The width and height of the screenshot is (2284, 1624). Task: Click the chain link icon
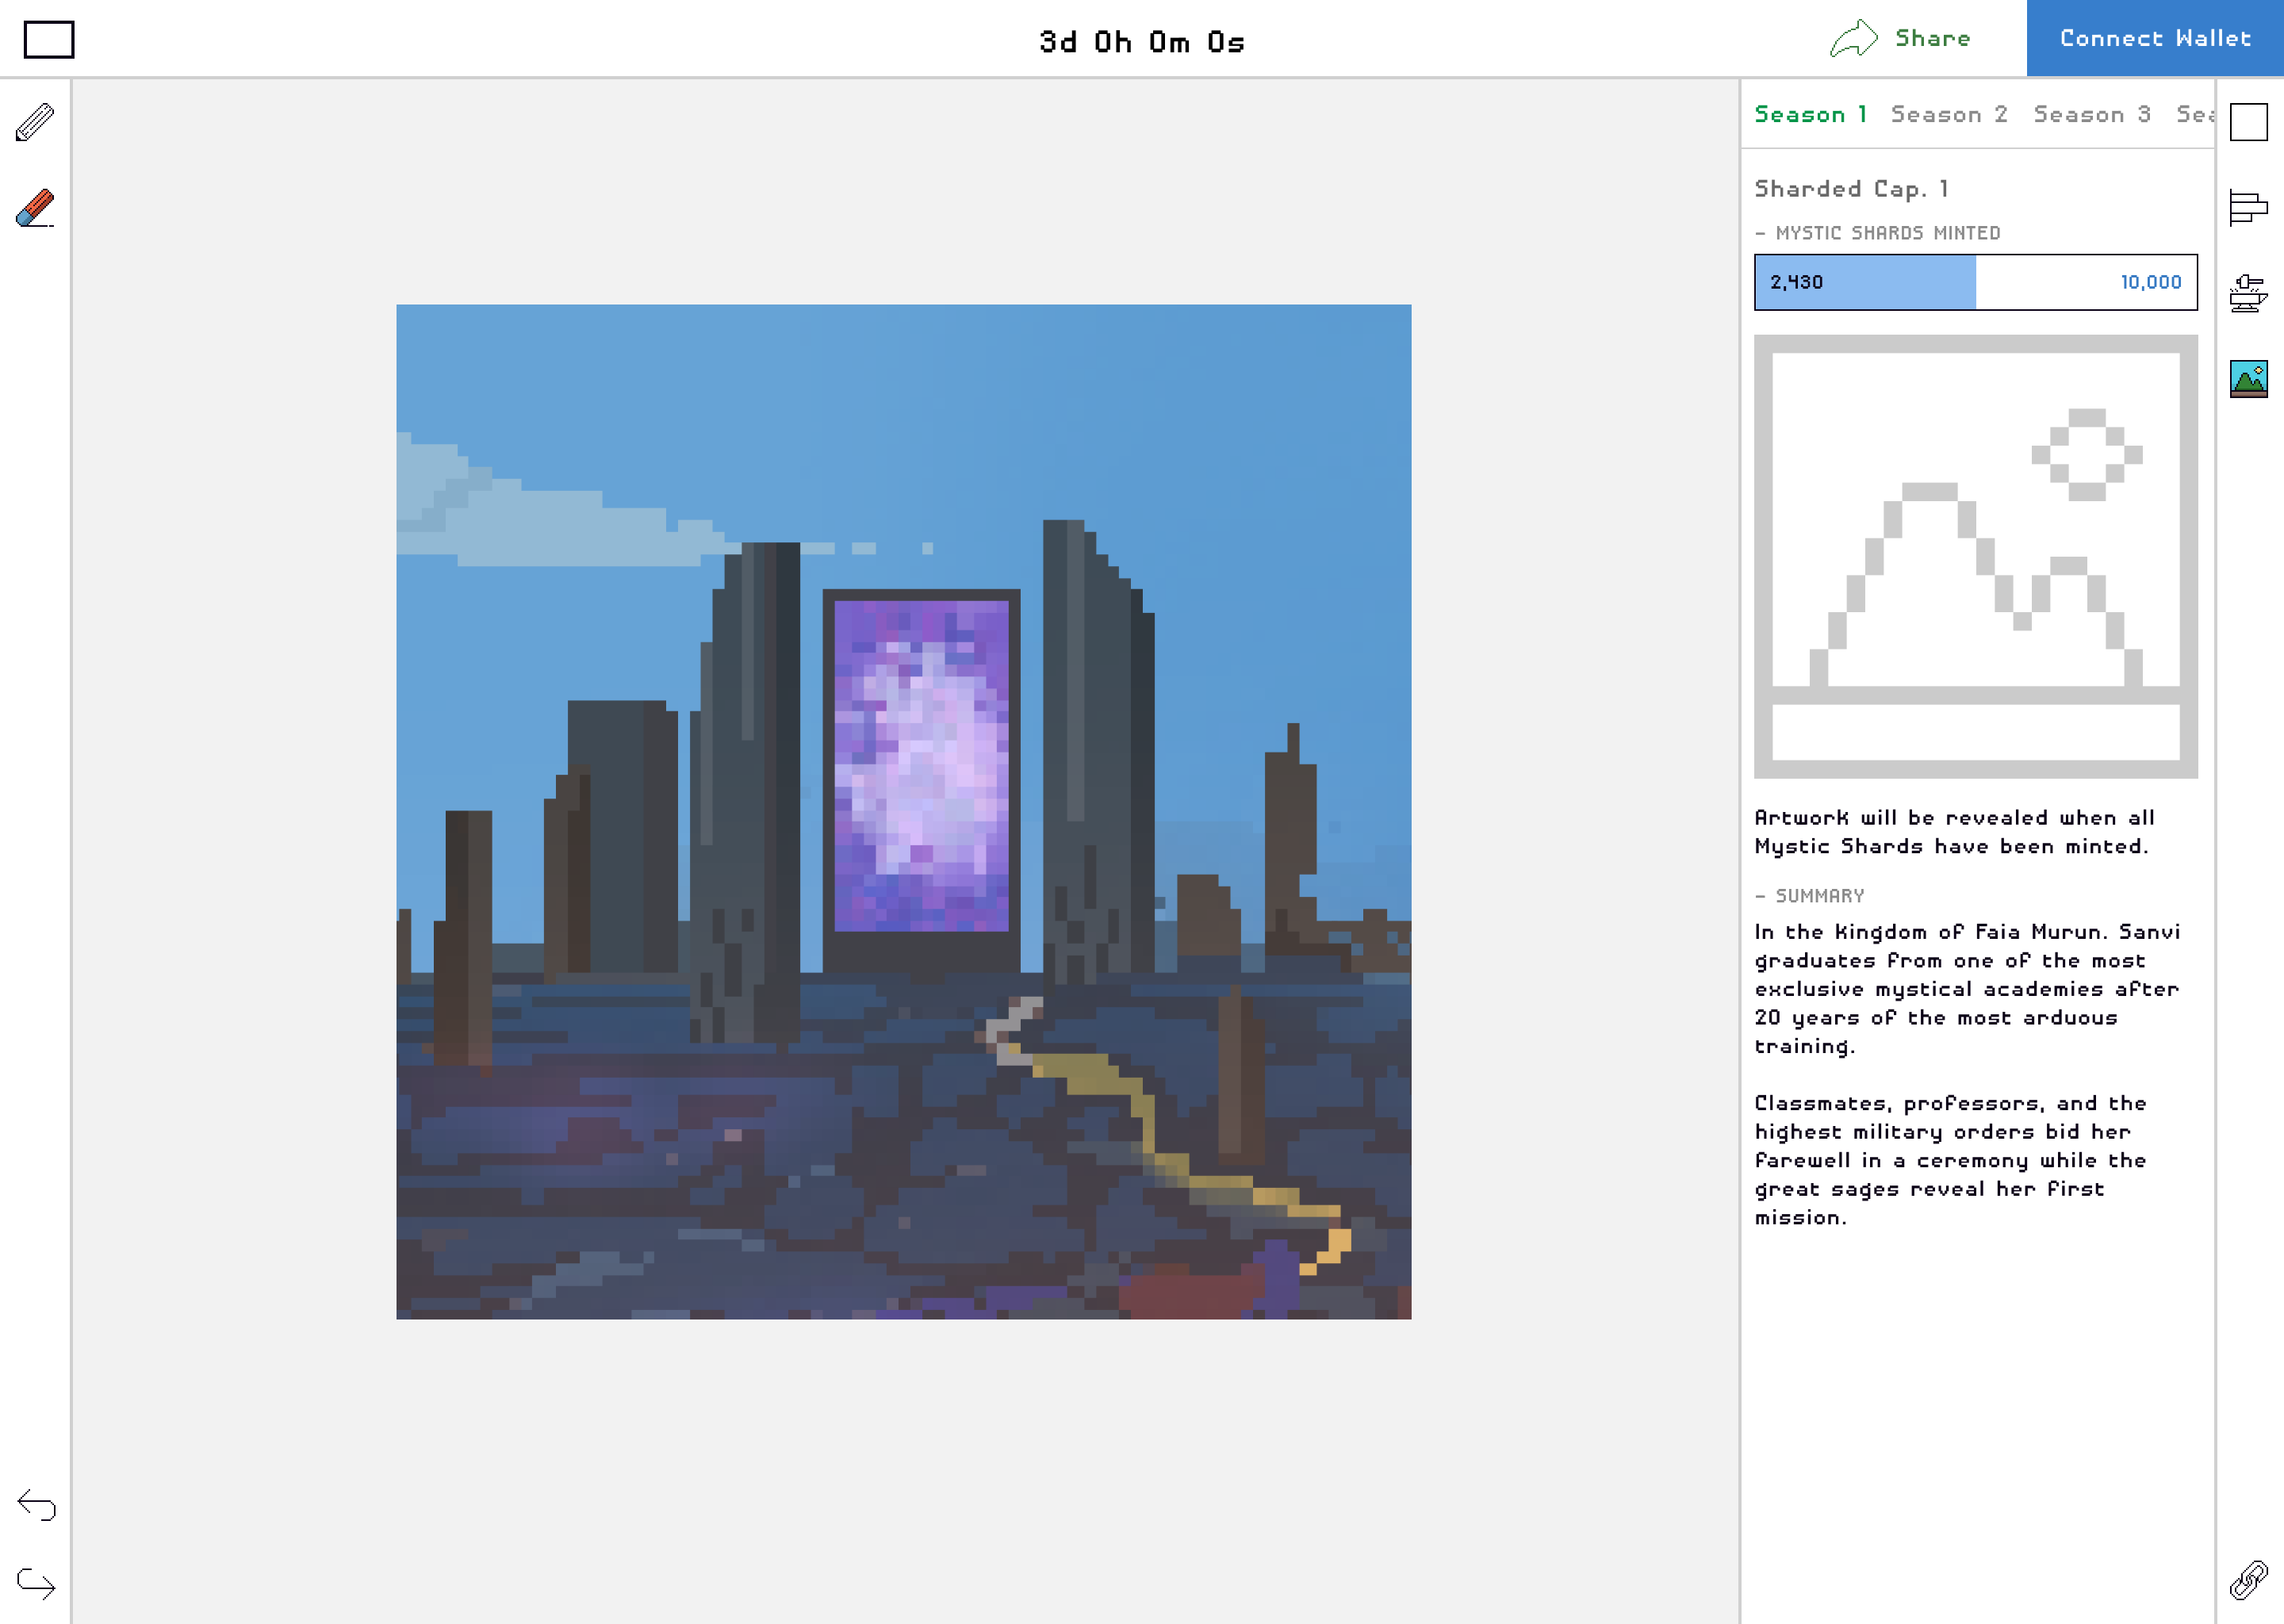(2248, 1580)
